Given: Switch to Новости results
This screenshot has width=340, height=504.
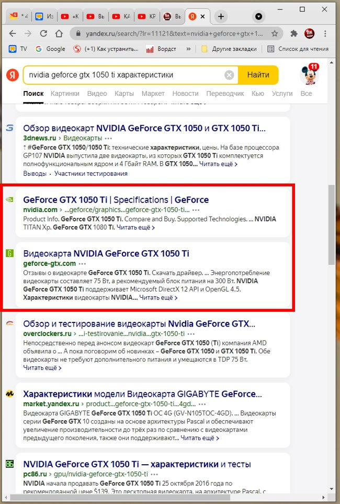Looking at the screenshot, I should click(x=185, y=94).
